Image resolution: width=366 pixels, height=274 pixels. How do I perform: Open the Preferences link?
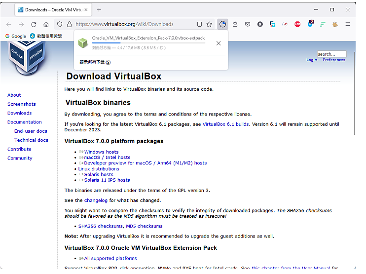tap(334, 60)
